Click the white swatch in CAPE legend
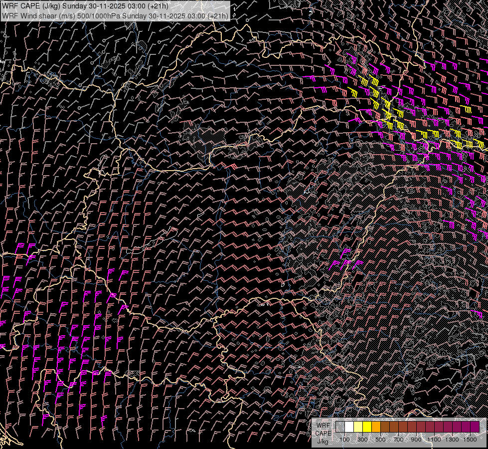The width and height of the screenshot is (488, 449). [349, 427]
